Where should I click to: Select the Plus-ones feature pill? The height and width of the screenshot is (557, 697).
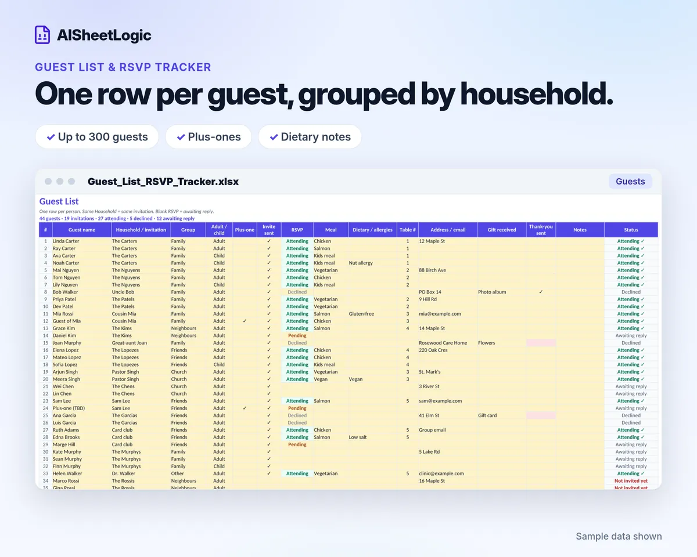[x=208, y=137]
